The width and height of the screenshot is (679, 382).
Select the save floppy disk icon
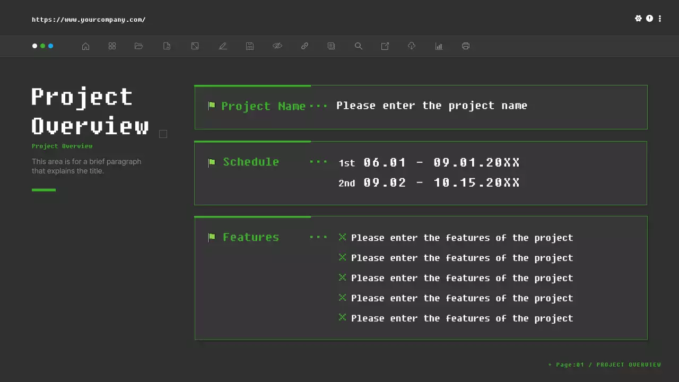(249, 46)
